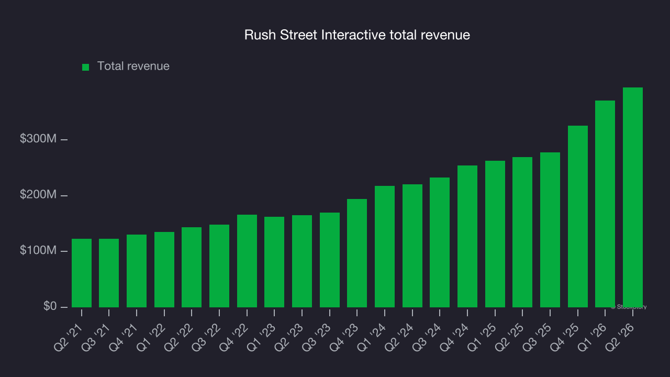Click the revenue bar for Q4 '21
670x377 pixels.
click(x=137, y=271)
